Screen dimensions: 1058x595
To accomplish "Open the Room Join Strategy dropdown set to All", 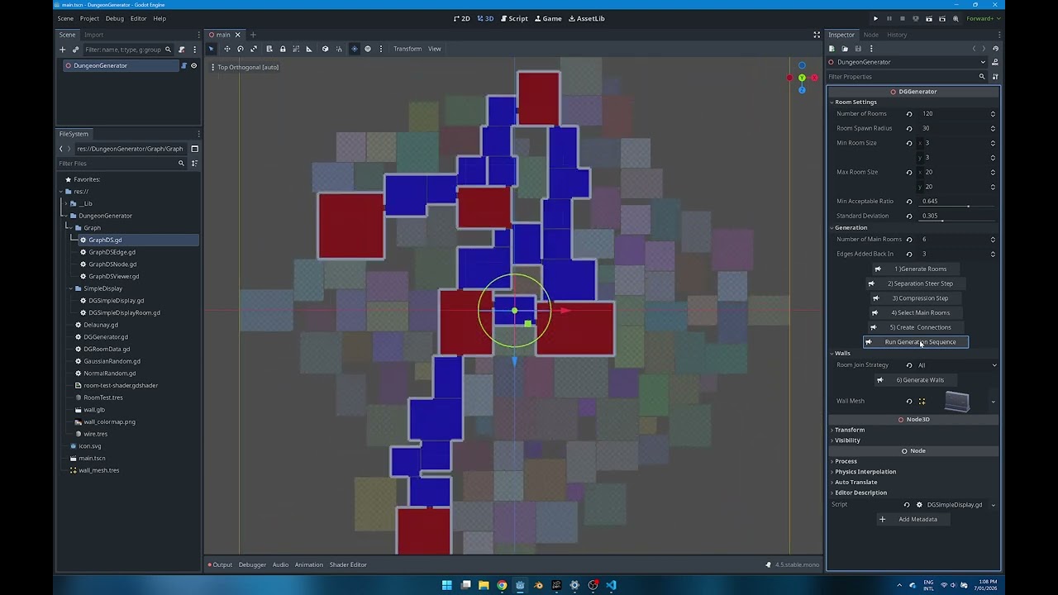I will point(957,365).
